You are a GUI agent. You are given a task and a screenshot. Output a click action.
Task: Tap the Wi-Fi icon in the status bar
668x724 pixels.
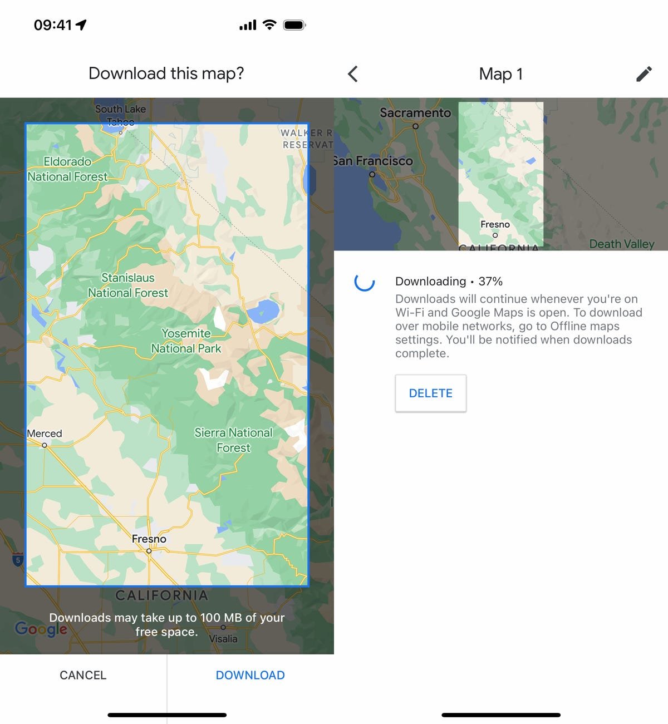pos(269,24)
